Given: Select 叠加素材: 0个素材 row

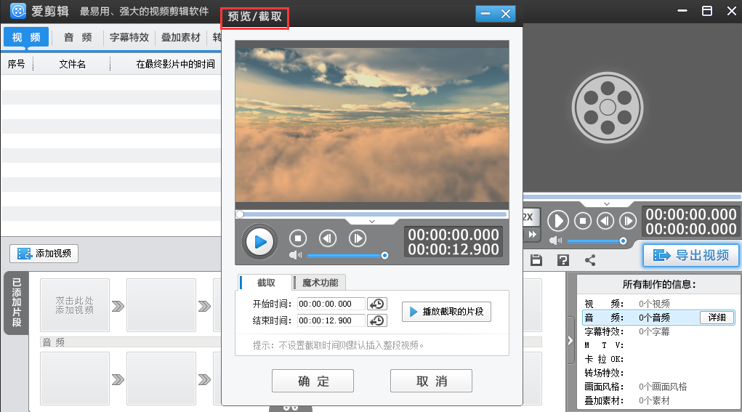Looking at the screenshot, I should [658, 400].
